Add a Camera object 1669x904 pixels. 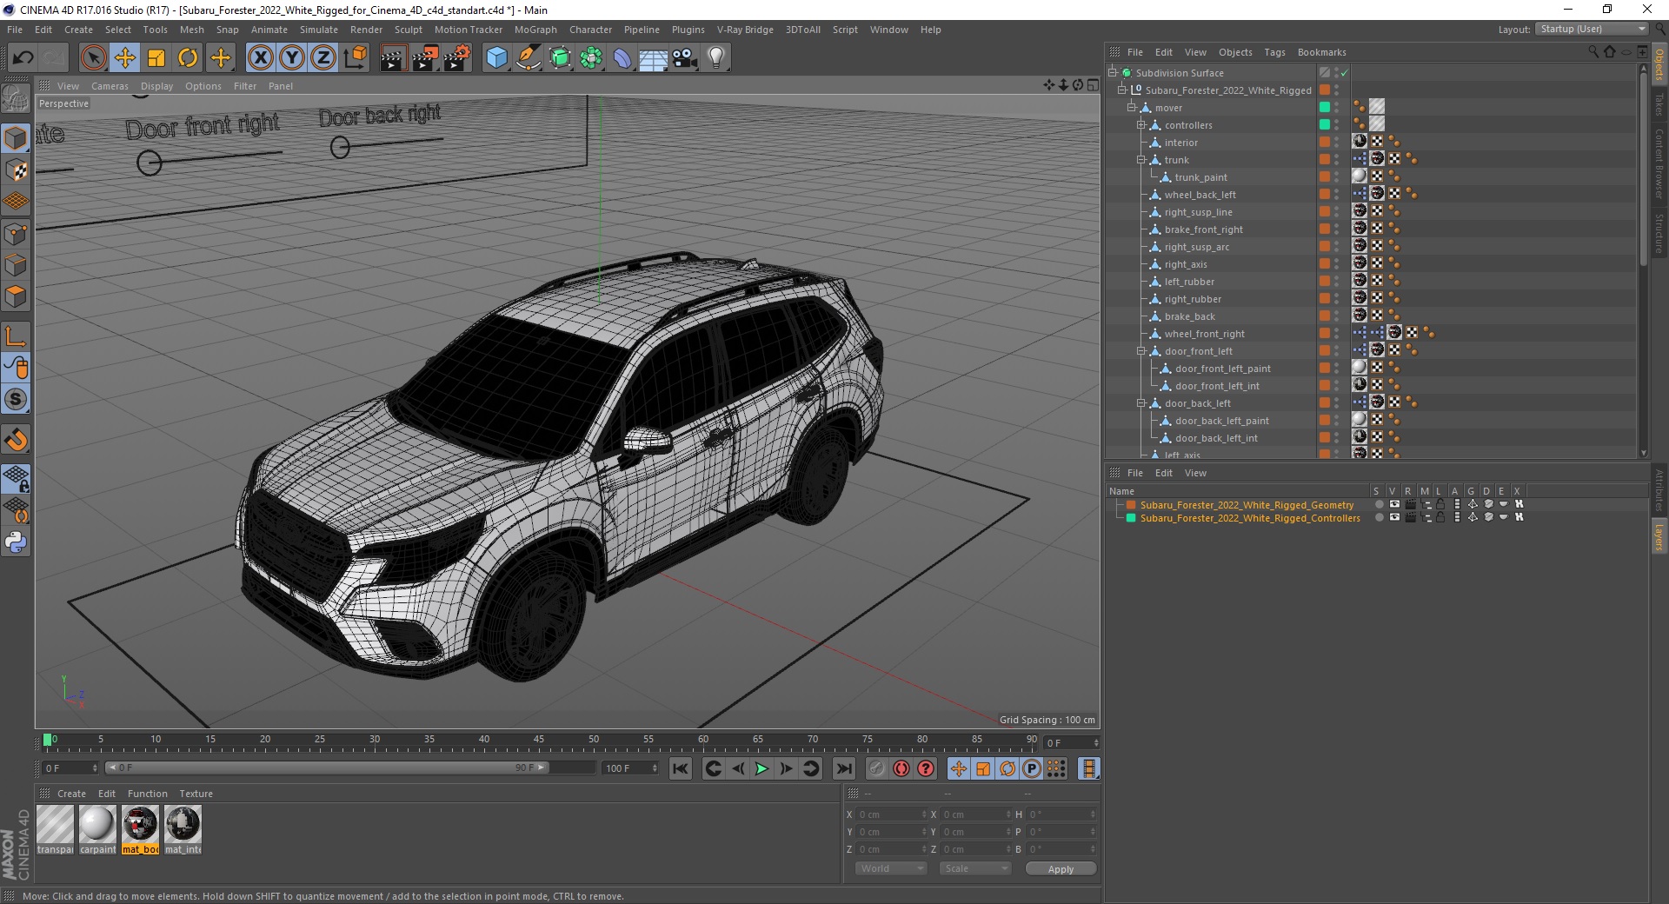click(685, 58)
